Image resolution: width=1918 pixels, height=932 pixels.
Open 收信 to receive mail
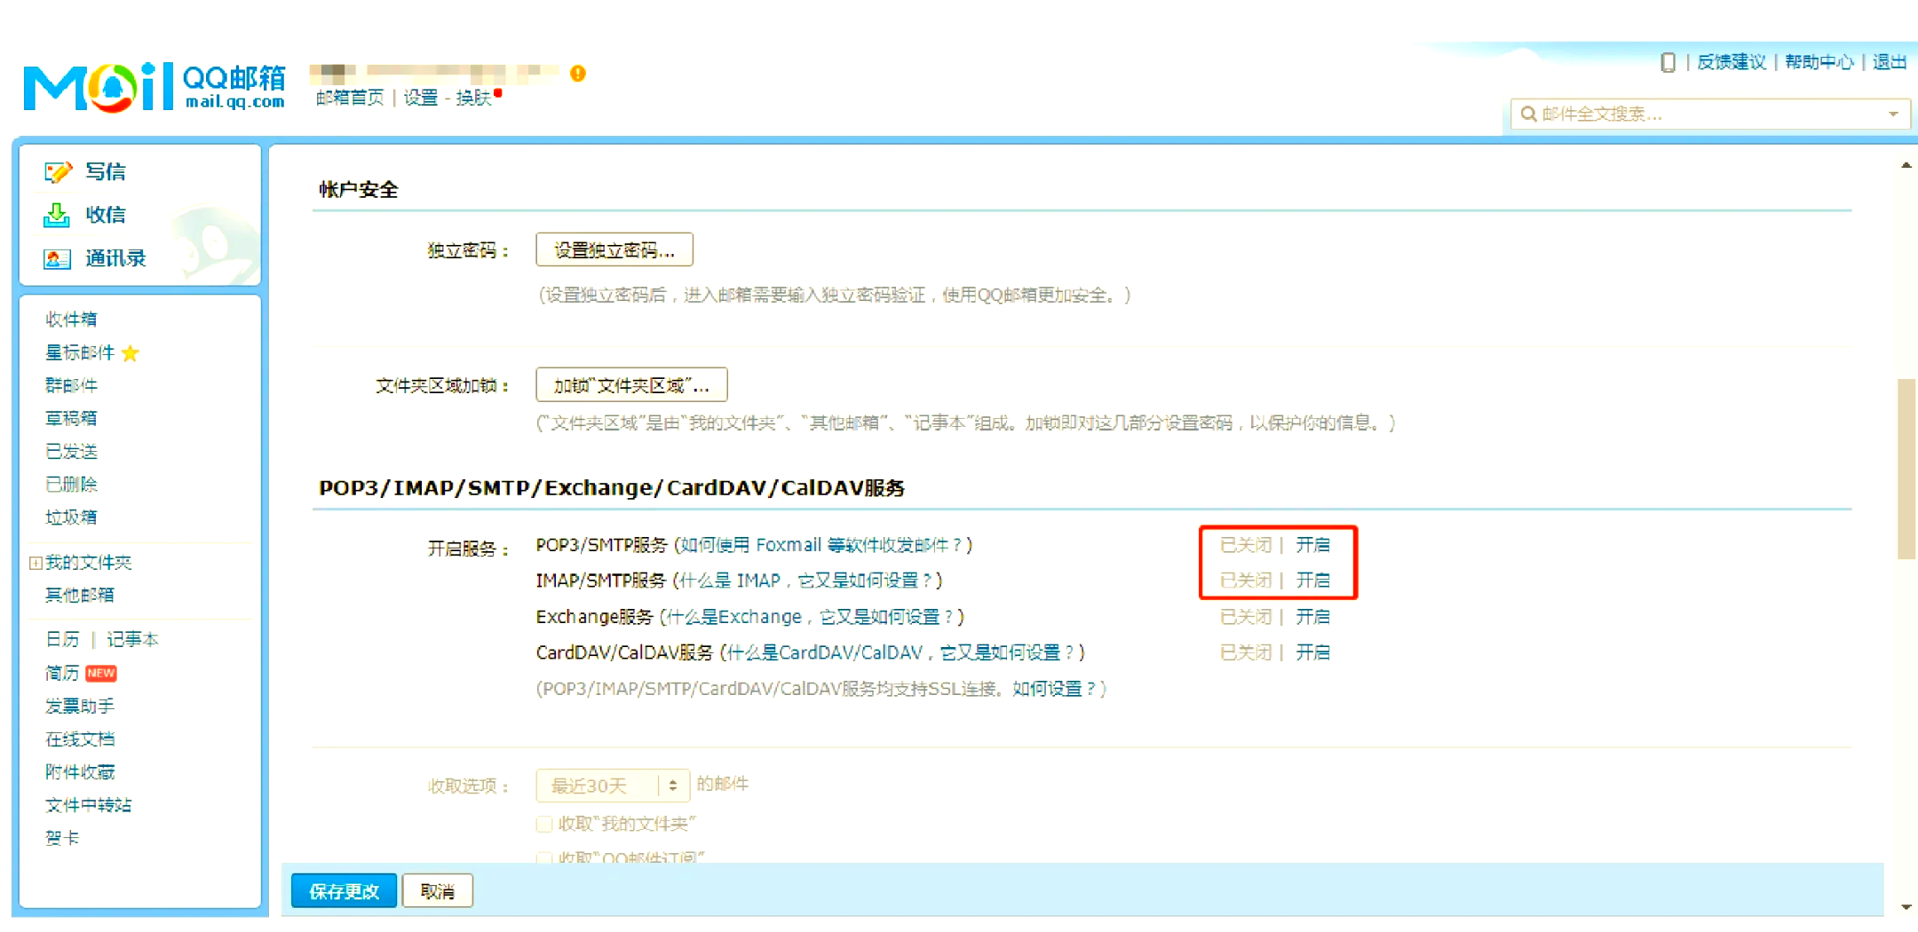coord(105,215)
